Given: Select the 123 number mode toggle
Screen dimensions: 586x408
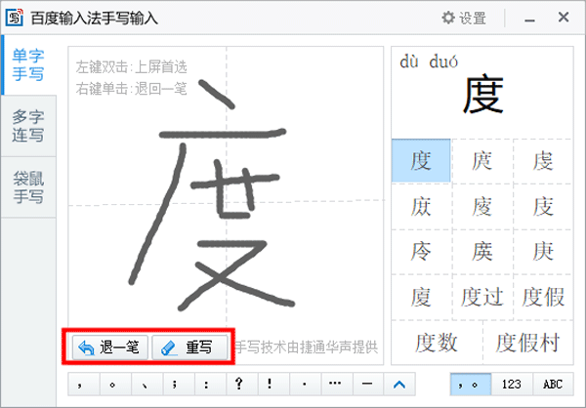Looking at the screenshot, I should pos(512,384).
